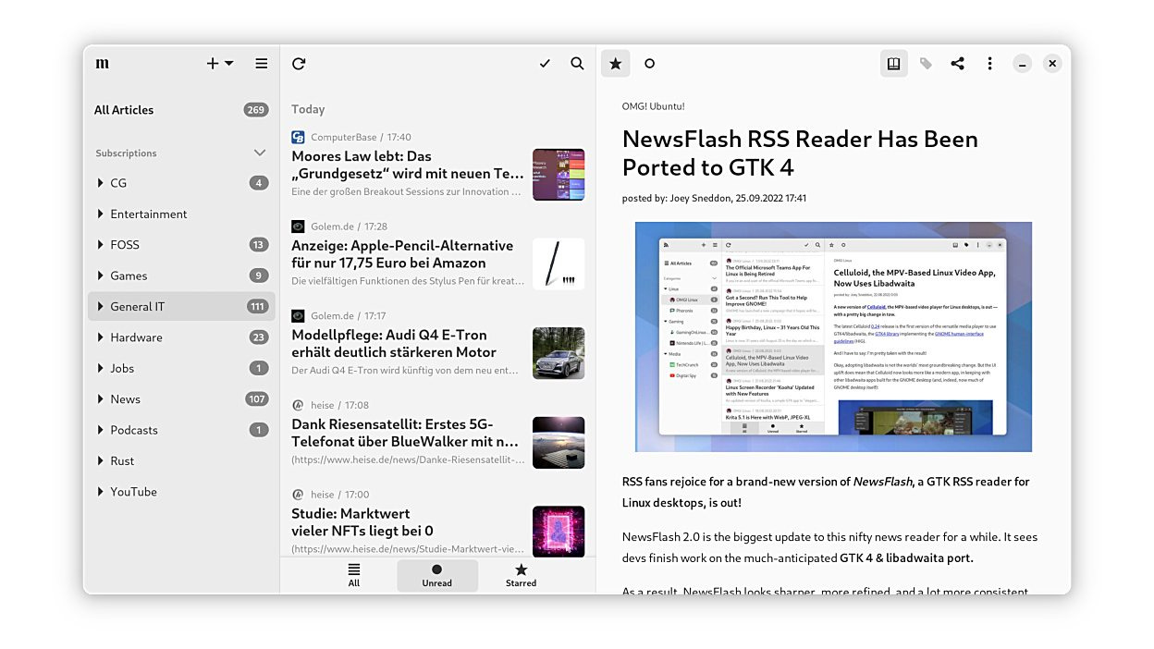Expand the News category triangle
Viewport: 1154px width, 649px height.
[100, 399]
